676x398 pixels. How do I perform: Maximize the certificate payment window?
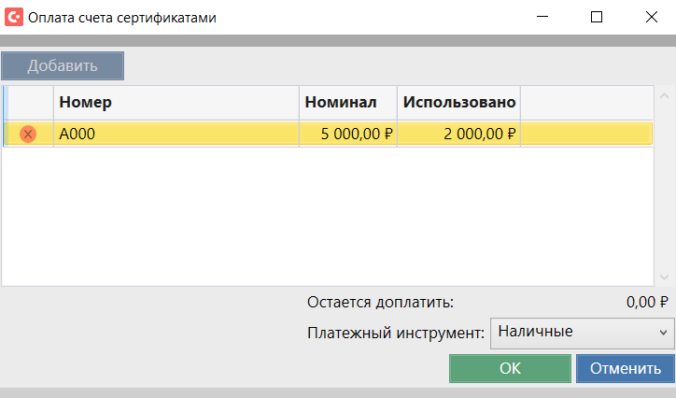click(x=597, y=17)
